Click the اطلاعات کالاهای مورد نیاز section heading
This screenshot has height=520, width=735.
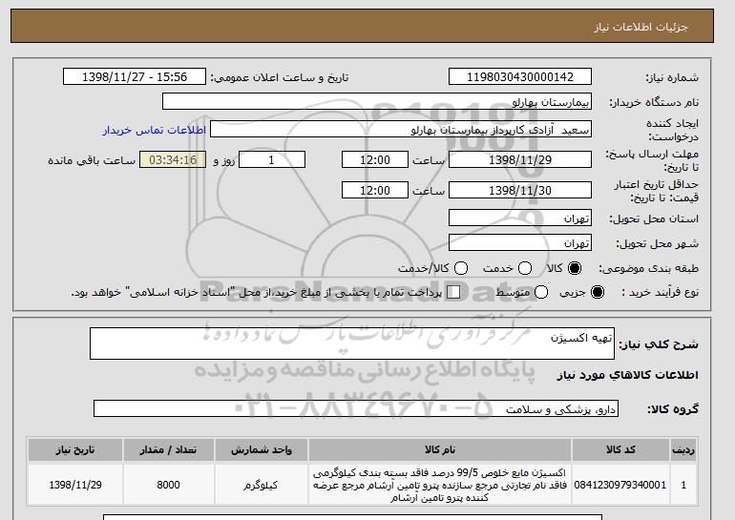(x=628, y=375)
